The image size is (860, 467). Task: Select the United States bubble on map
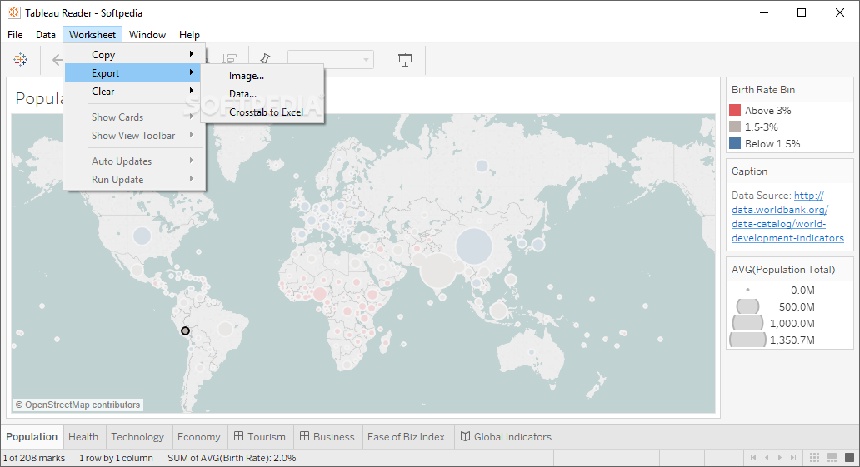point(142,236)
